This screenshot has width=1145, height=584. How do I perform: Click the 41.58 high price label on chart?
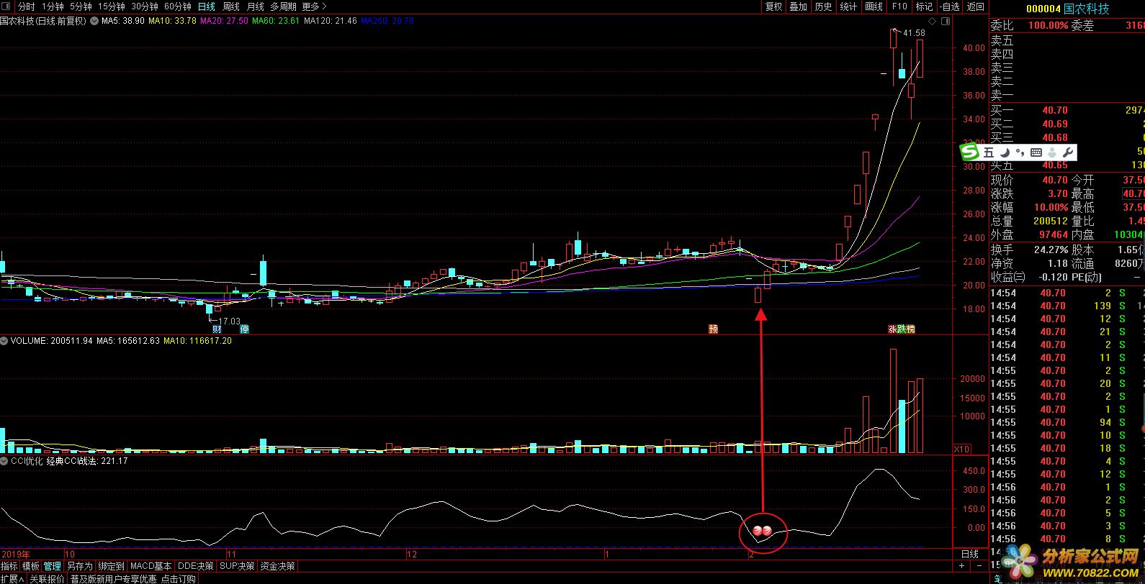click(914, 33)
